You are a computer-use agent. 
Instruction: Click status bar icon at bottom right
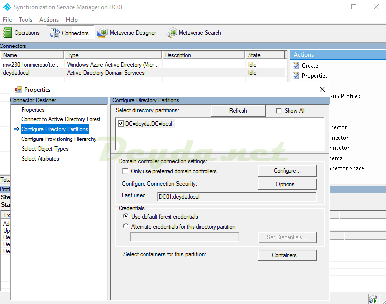[x=373, y=299]
